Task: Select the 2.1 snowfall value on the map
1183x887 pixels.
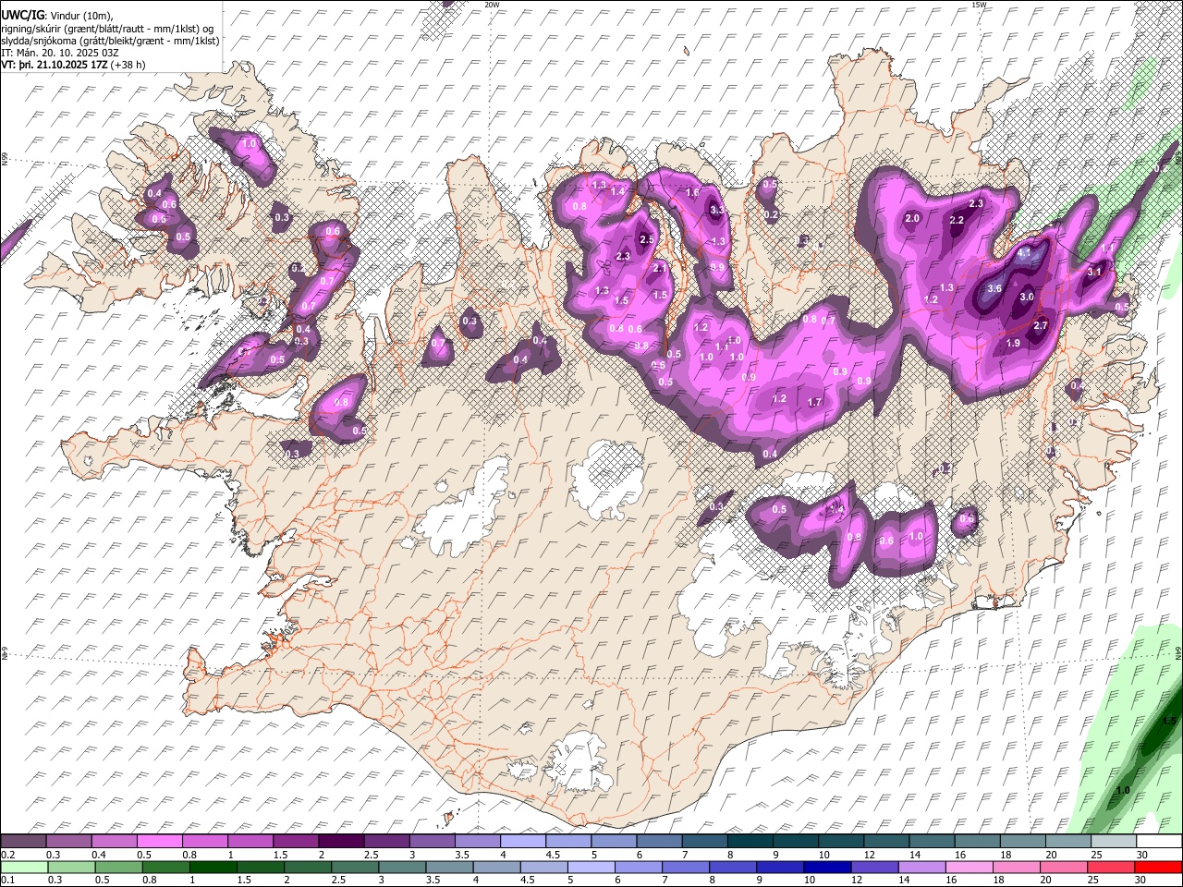Action: [x=660, y=268]
